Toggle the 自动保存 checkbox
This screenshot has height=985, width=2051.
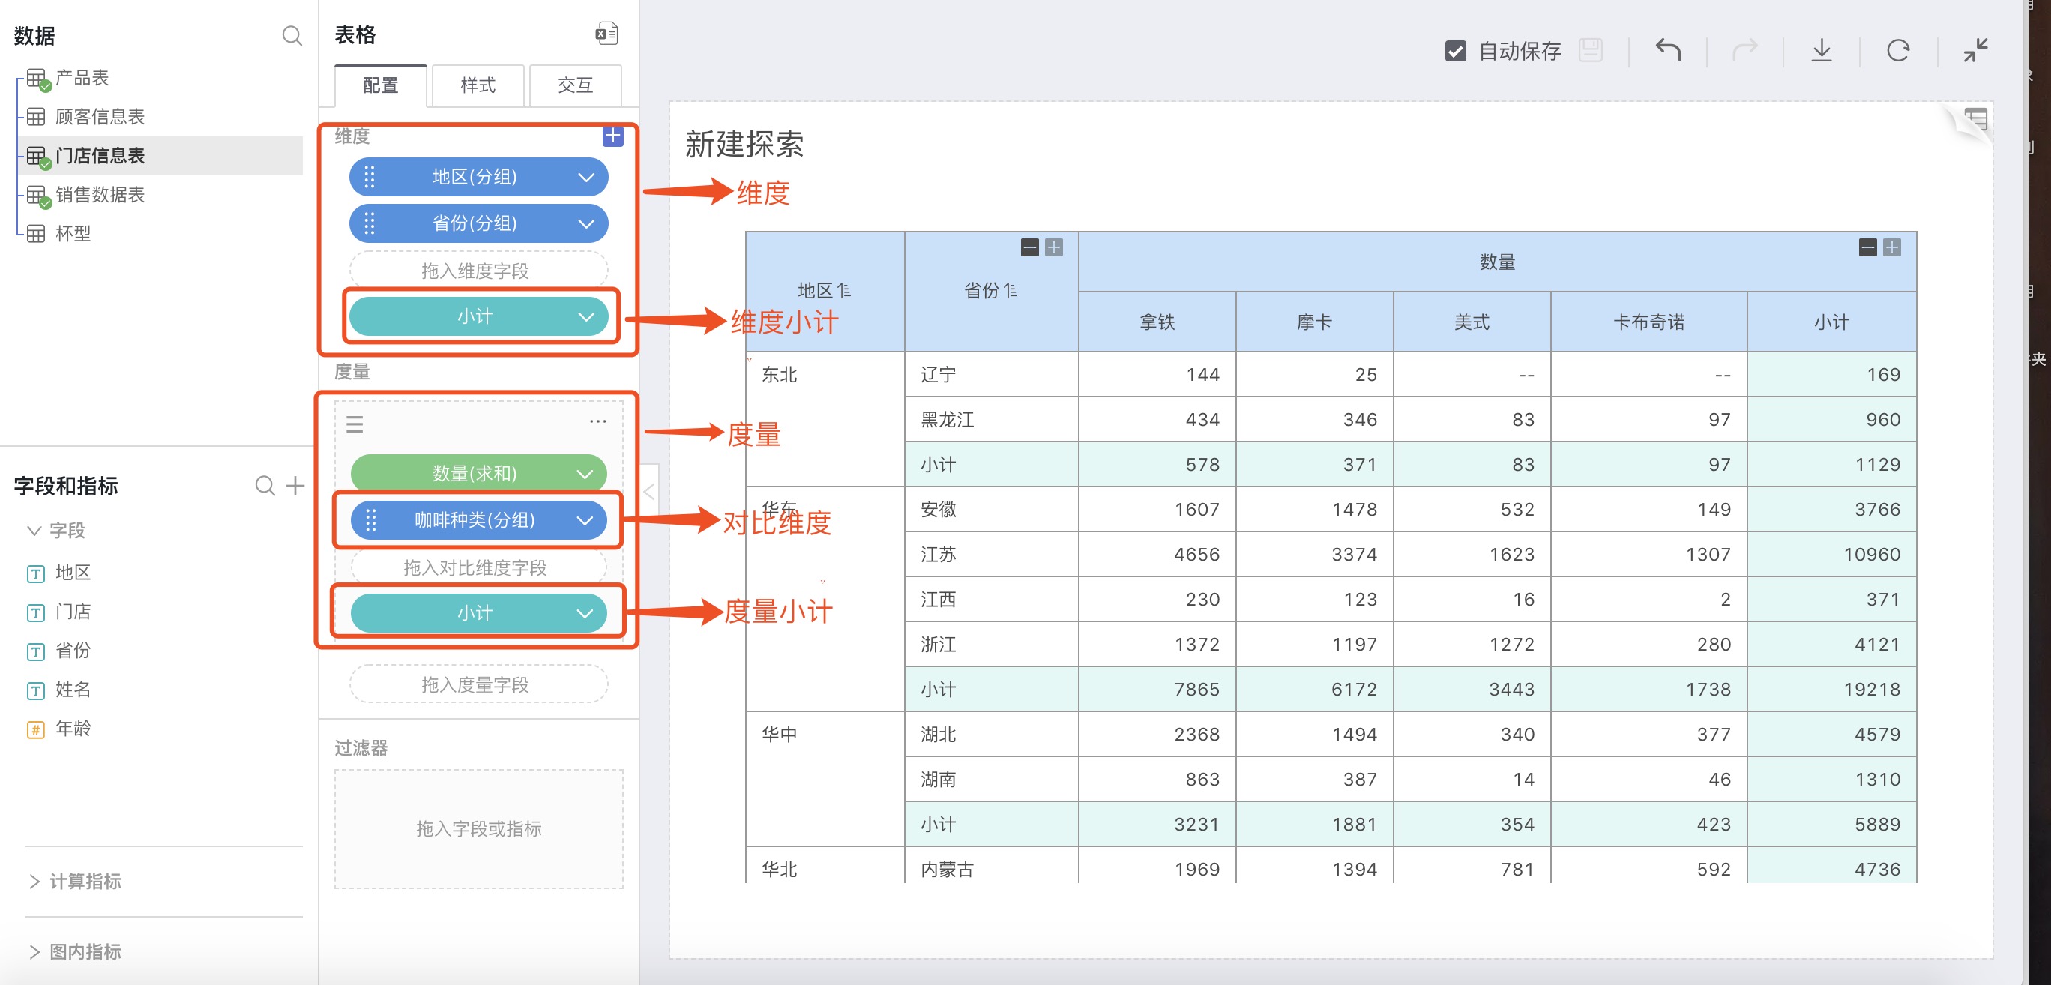pyautogui.click(x=1456, y=51)
